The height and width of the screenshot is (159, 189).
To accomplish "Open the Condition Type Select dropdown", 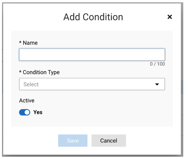I will tap(92, 84).
